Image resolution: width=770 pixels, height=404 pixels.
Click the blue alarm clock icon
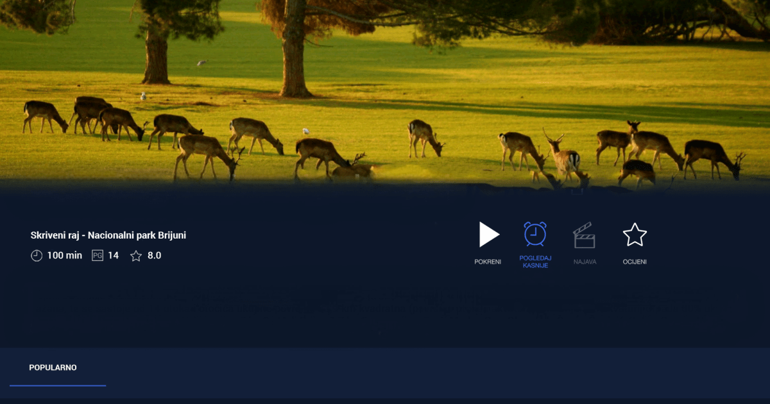click(535, 234)
